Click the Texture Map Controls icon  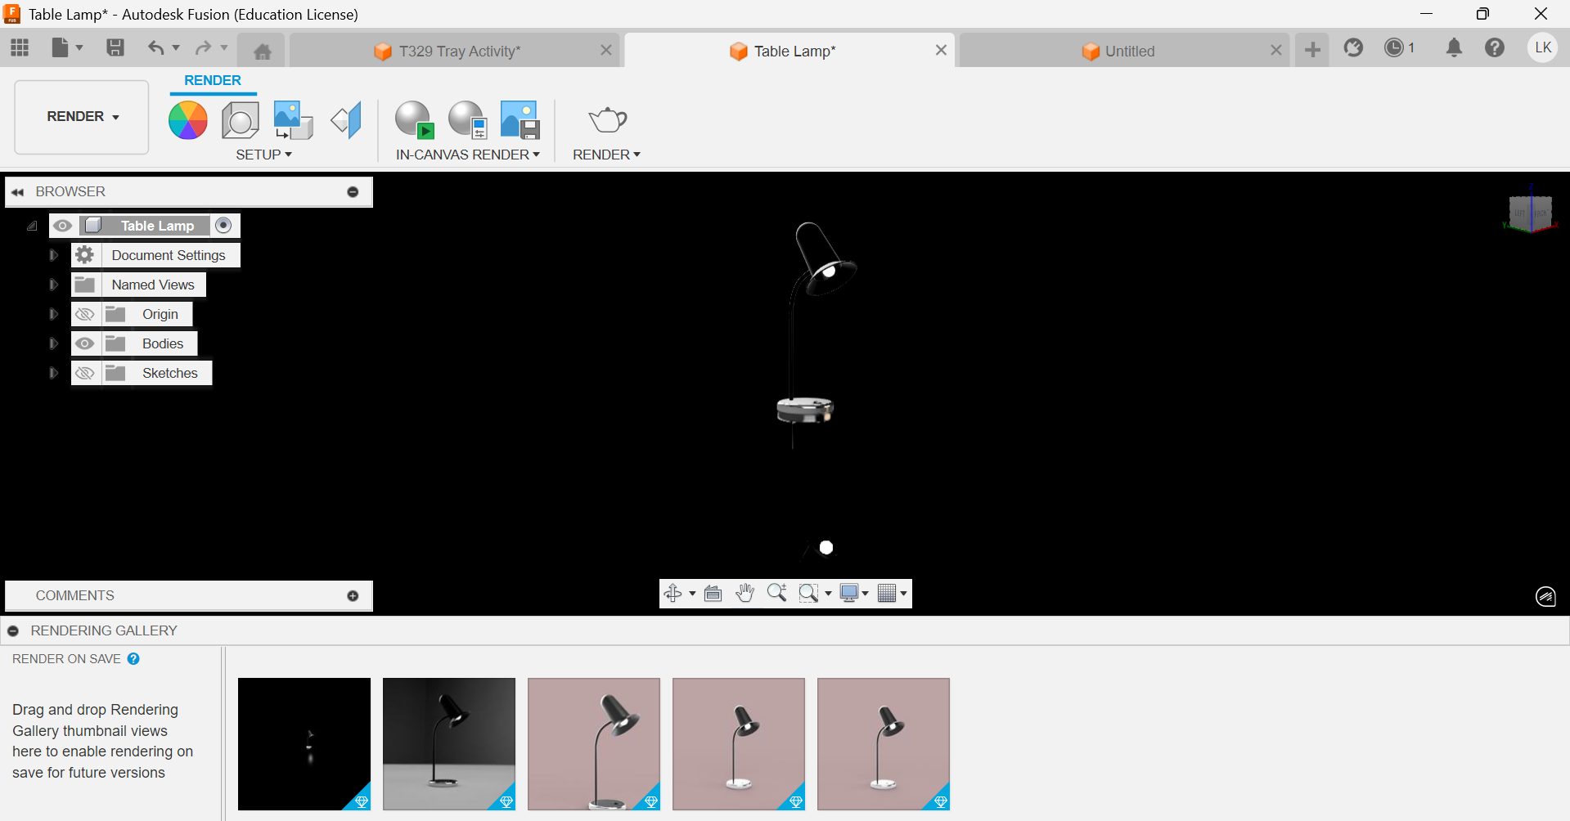[x=346, y=120]
